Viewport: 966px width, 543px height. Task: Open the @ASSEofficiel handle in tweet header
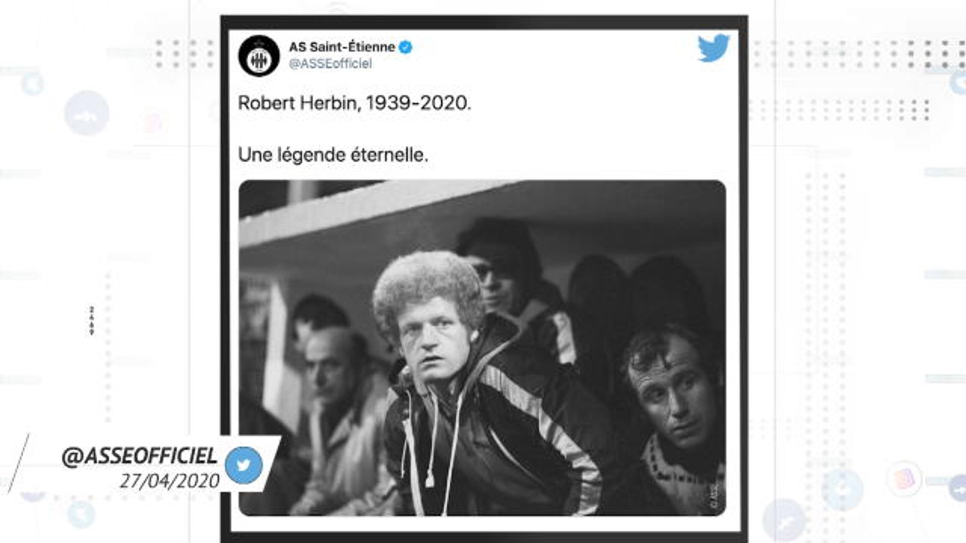pyautogui.click(x=330, y=64)
